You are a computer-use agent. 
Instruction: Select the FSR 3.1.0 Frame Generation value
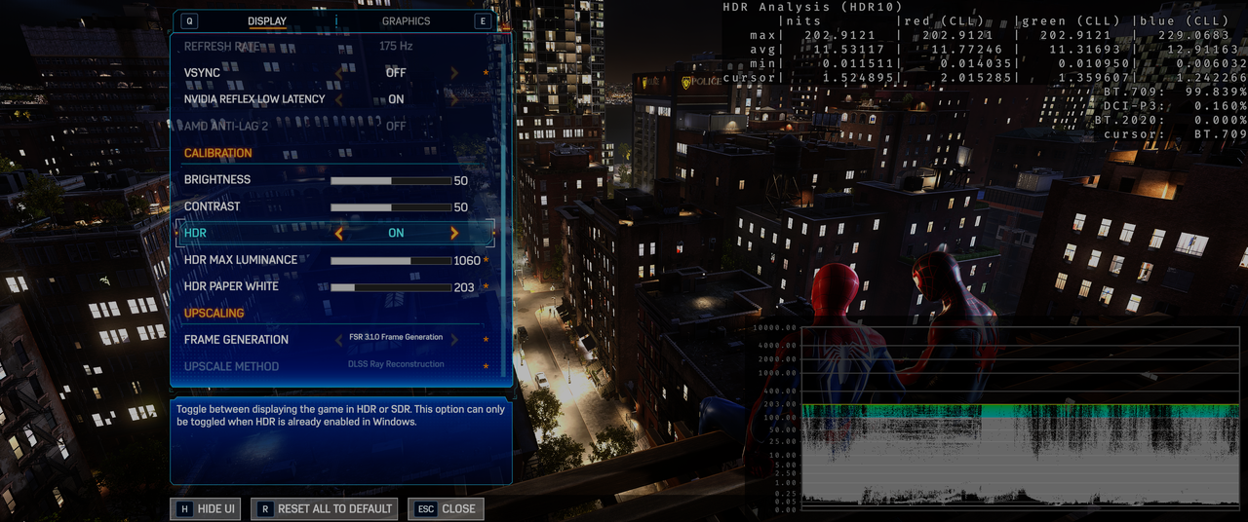click(396, 337)
